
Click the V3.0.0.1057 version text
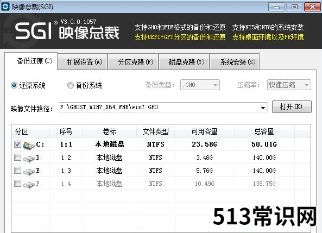click(x=78, y=22)
